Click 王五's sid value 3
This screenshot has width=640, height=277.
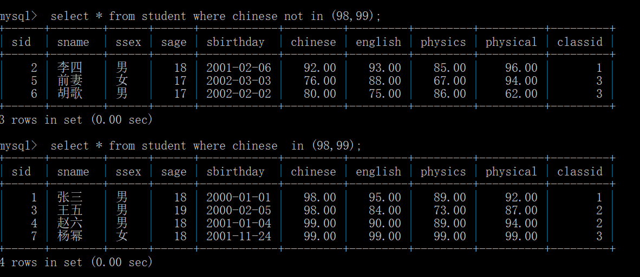pyautogui.click(x=34, y=210)
